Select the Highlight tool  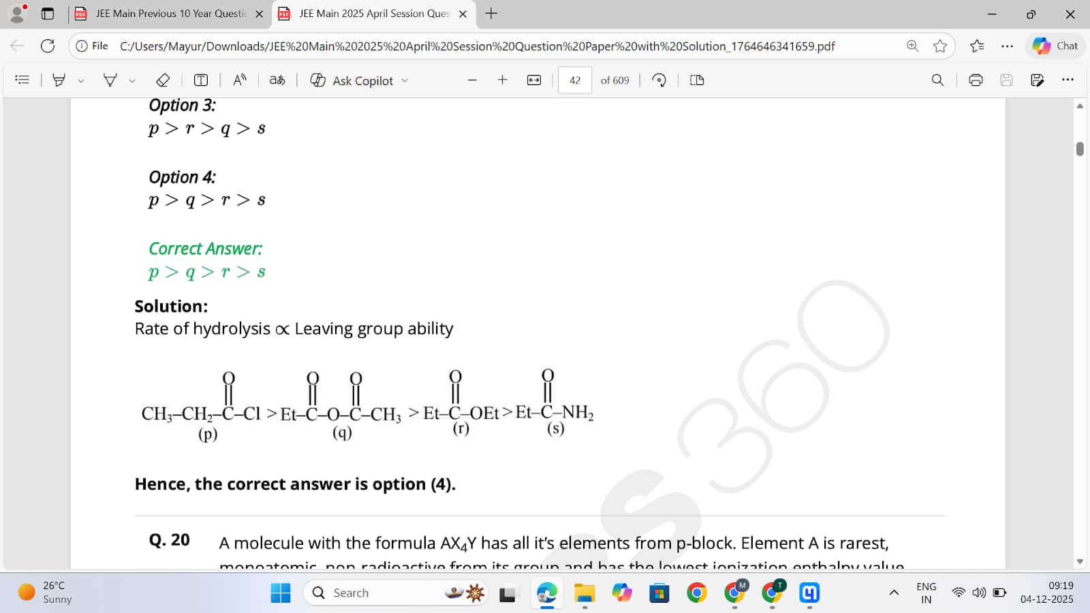point(59,80)
